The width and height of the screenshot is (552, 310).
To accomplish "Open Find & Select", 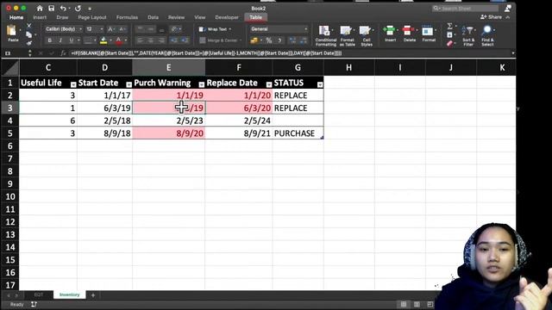I will (x=487, y=35).
